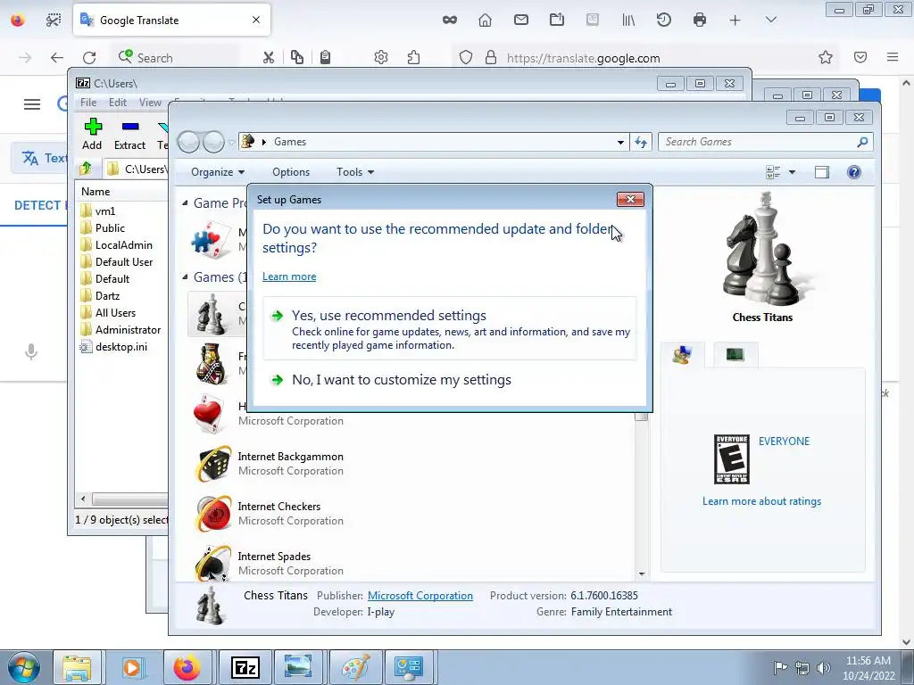Click the 7-Zip up folder arrow icon
The height and width of the screenshot is (685, 914).
[x=86, y=169]
